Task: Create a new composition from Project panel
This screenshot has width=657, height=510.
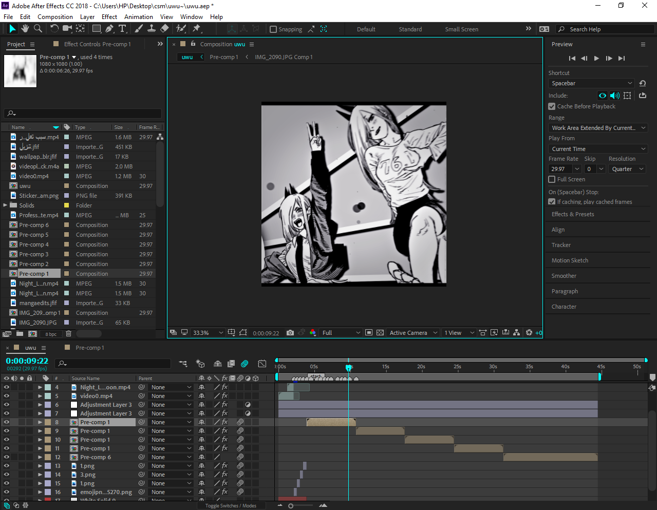Action: point(32,334)
